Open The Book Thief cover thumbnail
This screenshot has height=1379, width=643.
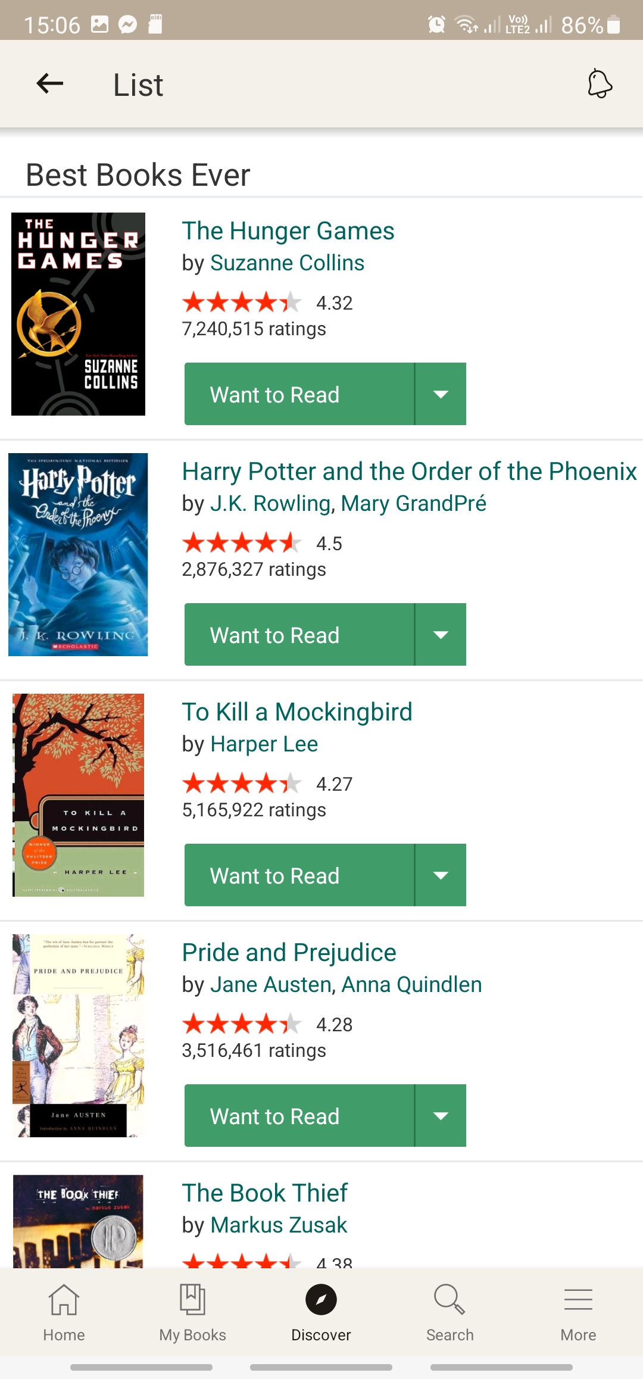click(x=77, y=1221)
